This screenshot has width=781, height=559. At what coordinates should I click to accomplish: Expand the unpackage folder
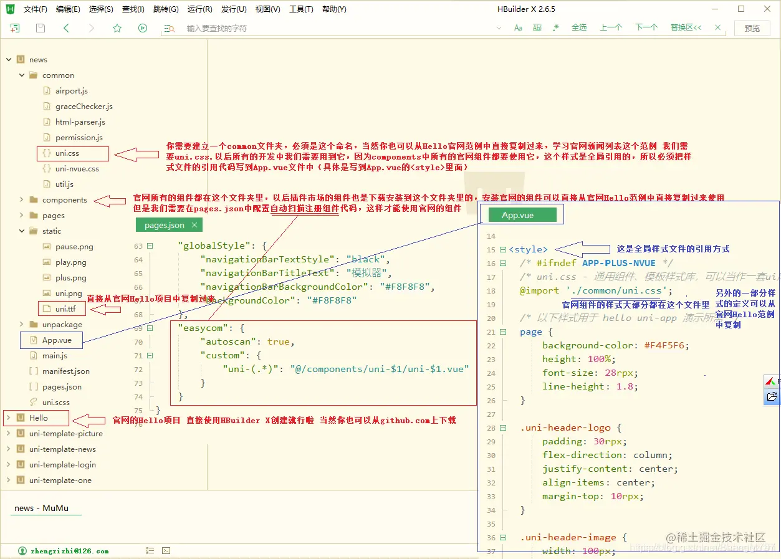[x=22, y=325]
